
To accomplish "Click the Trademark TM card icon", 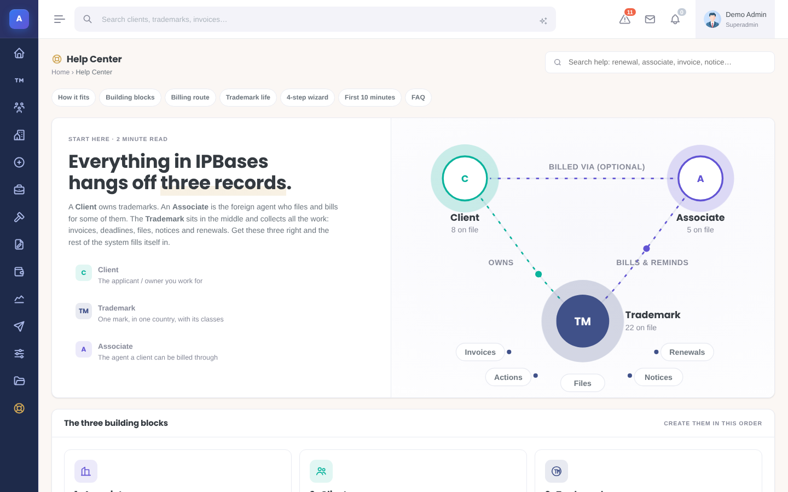I will (557, 471).
